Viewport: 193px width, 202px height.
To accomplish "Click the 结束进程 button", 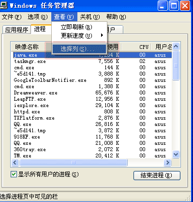I will (x=157, y=175).
